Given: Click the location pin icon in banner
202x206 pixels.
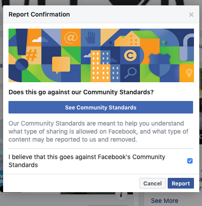Looking at the screenshot, I should pyautogui.click(x=189, y=73).
